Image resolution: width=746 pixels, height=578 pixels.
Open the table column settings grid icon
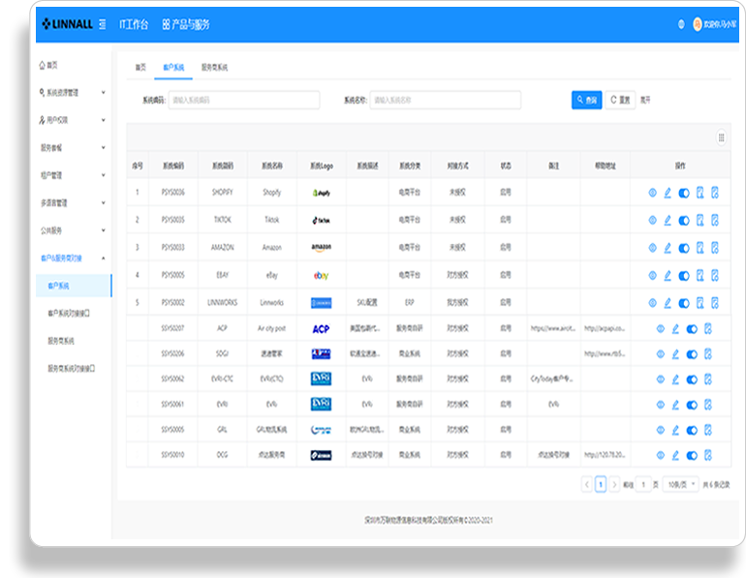tap(721, 137)
